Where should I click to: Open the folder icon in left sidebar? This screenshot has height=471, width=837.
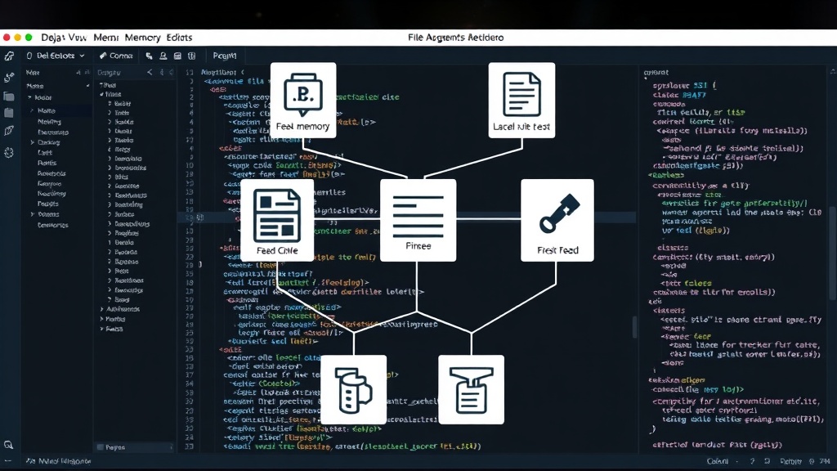pyautogui.click(x=9, y=96)
